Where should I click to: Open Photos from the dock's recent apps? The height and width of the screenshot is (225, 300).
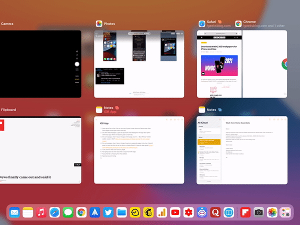click(272, 212)
